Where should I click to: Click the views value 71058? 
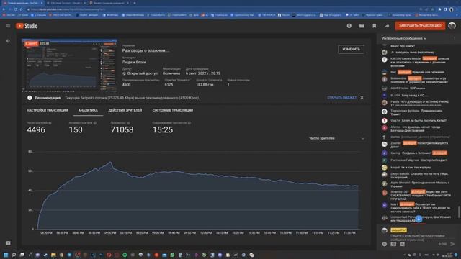[x=122, y=129]
